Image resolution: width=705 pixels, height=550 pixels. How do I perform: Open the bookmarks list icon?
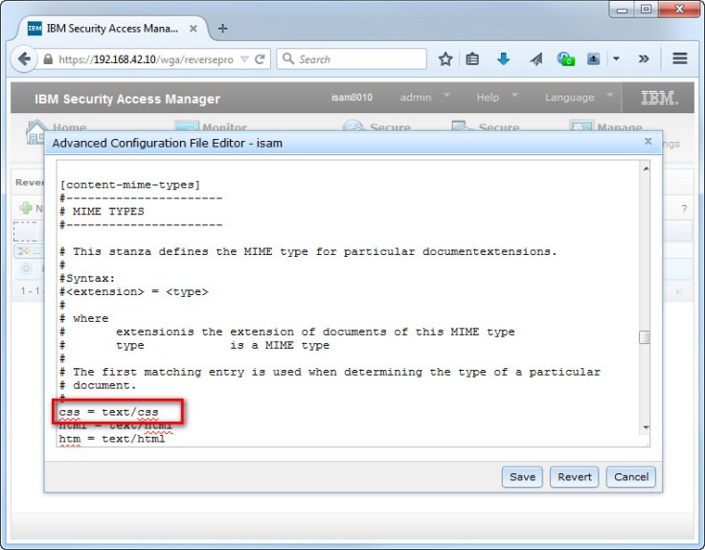click(x=473, y=58)
